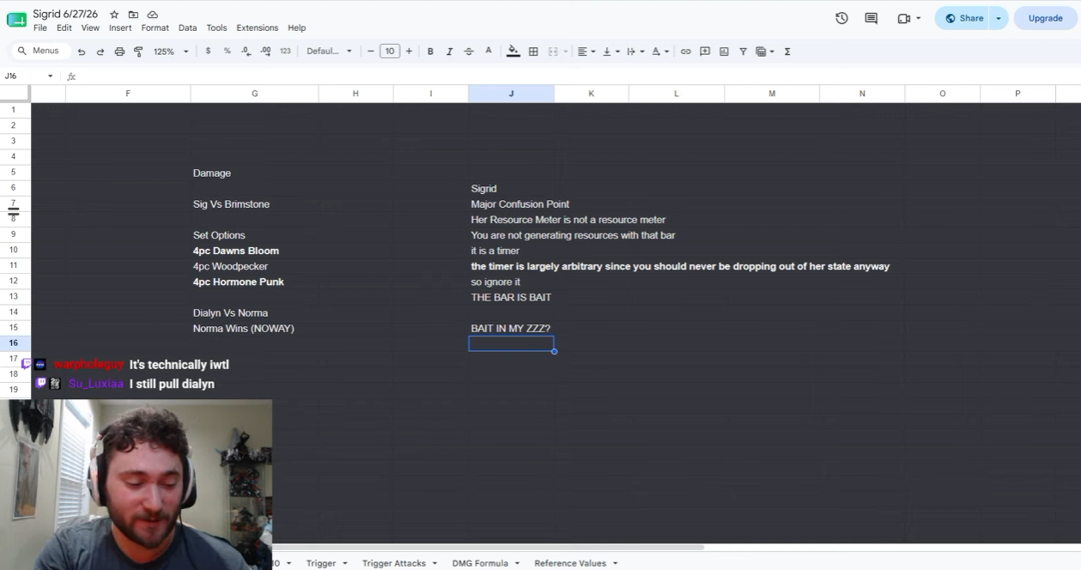Search the Menus box
Viewport: 1081px width, 570px height.
[x=39, y=52]
